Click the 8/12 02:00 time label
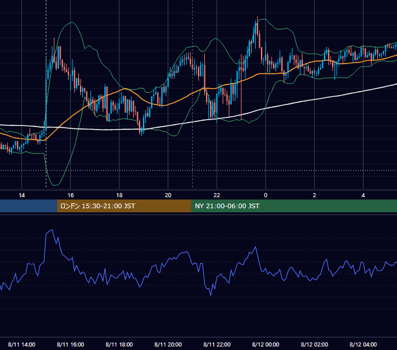This screenshot has width=397, height=350. [315, 344]
